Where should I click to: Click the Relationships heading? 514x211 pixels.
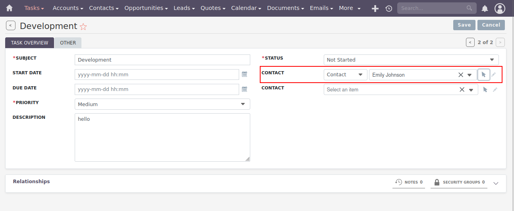31,181
